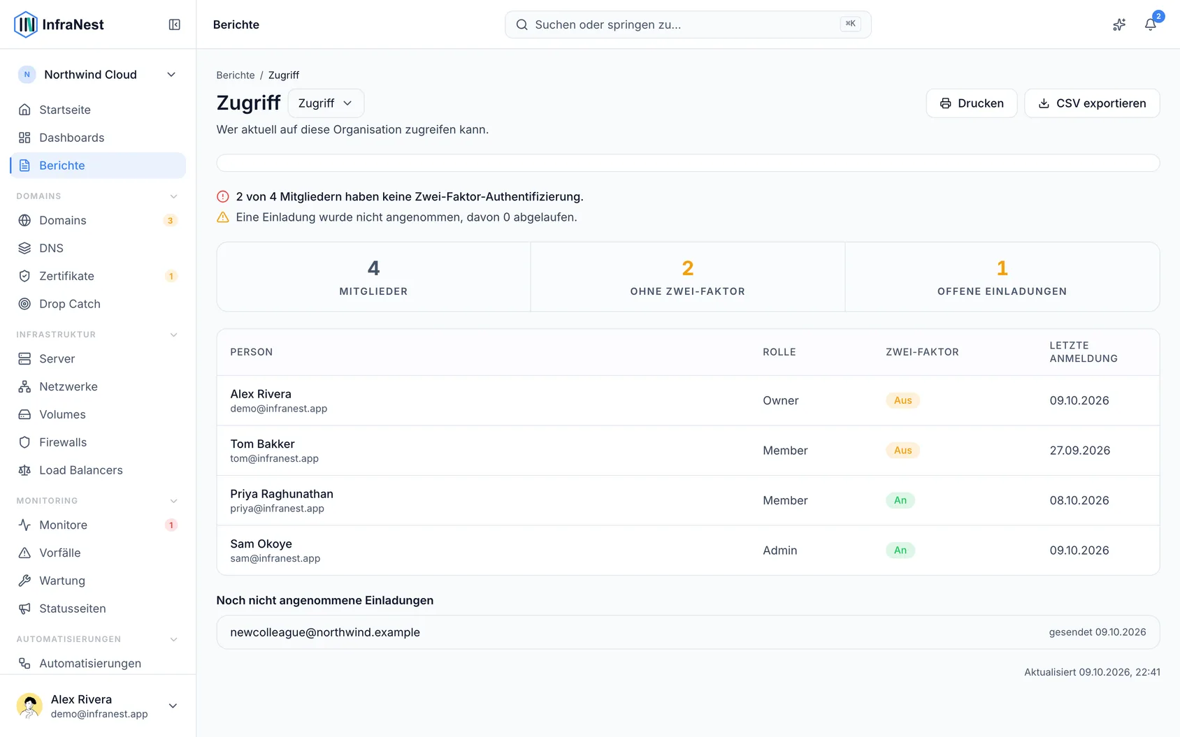Click the DNS layers icon

pyautogui.click(x=24, y=248)
